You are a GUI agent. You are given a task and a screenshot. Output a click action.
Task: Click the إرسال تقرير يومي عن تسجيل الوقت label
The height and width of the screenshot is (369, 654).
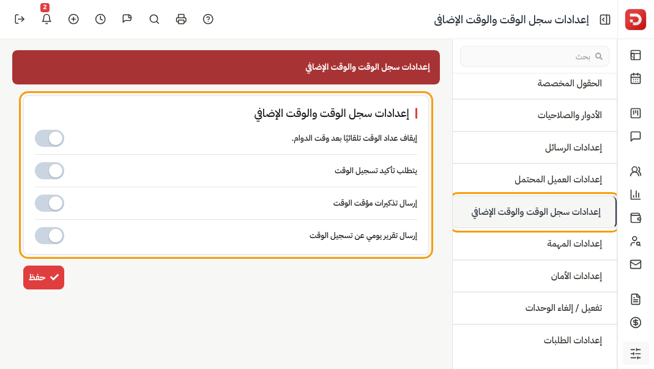coord(363,236)
